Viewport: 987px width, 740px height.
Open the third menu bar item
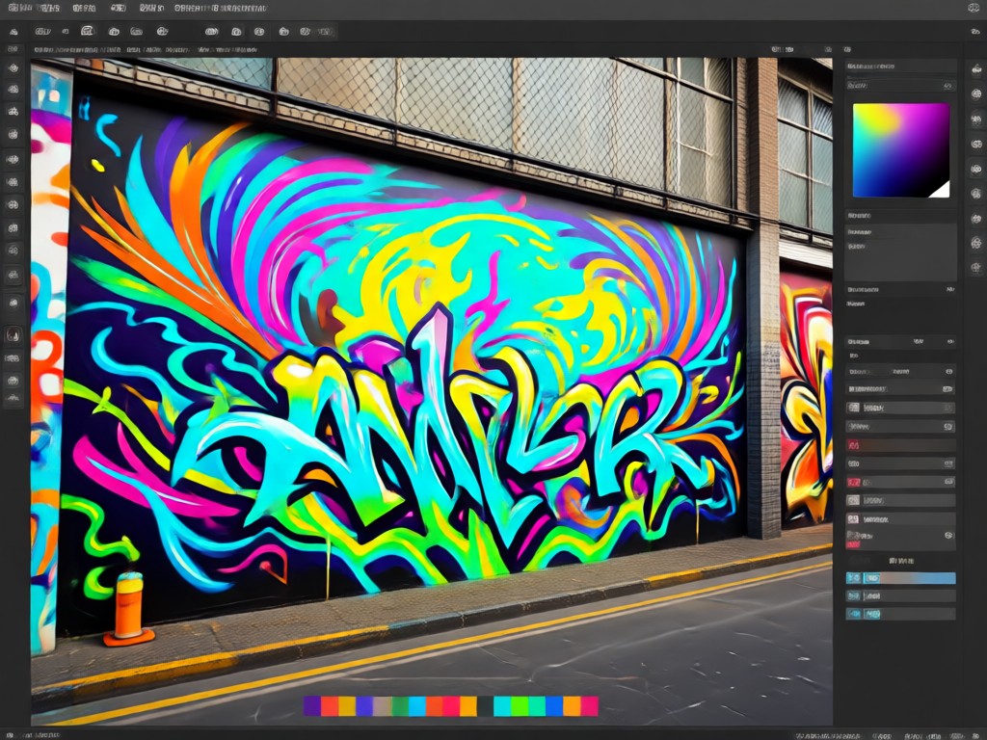[85, 8]
